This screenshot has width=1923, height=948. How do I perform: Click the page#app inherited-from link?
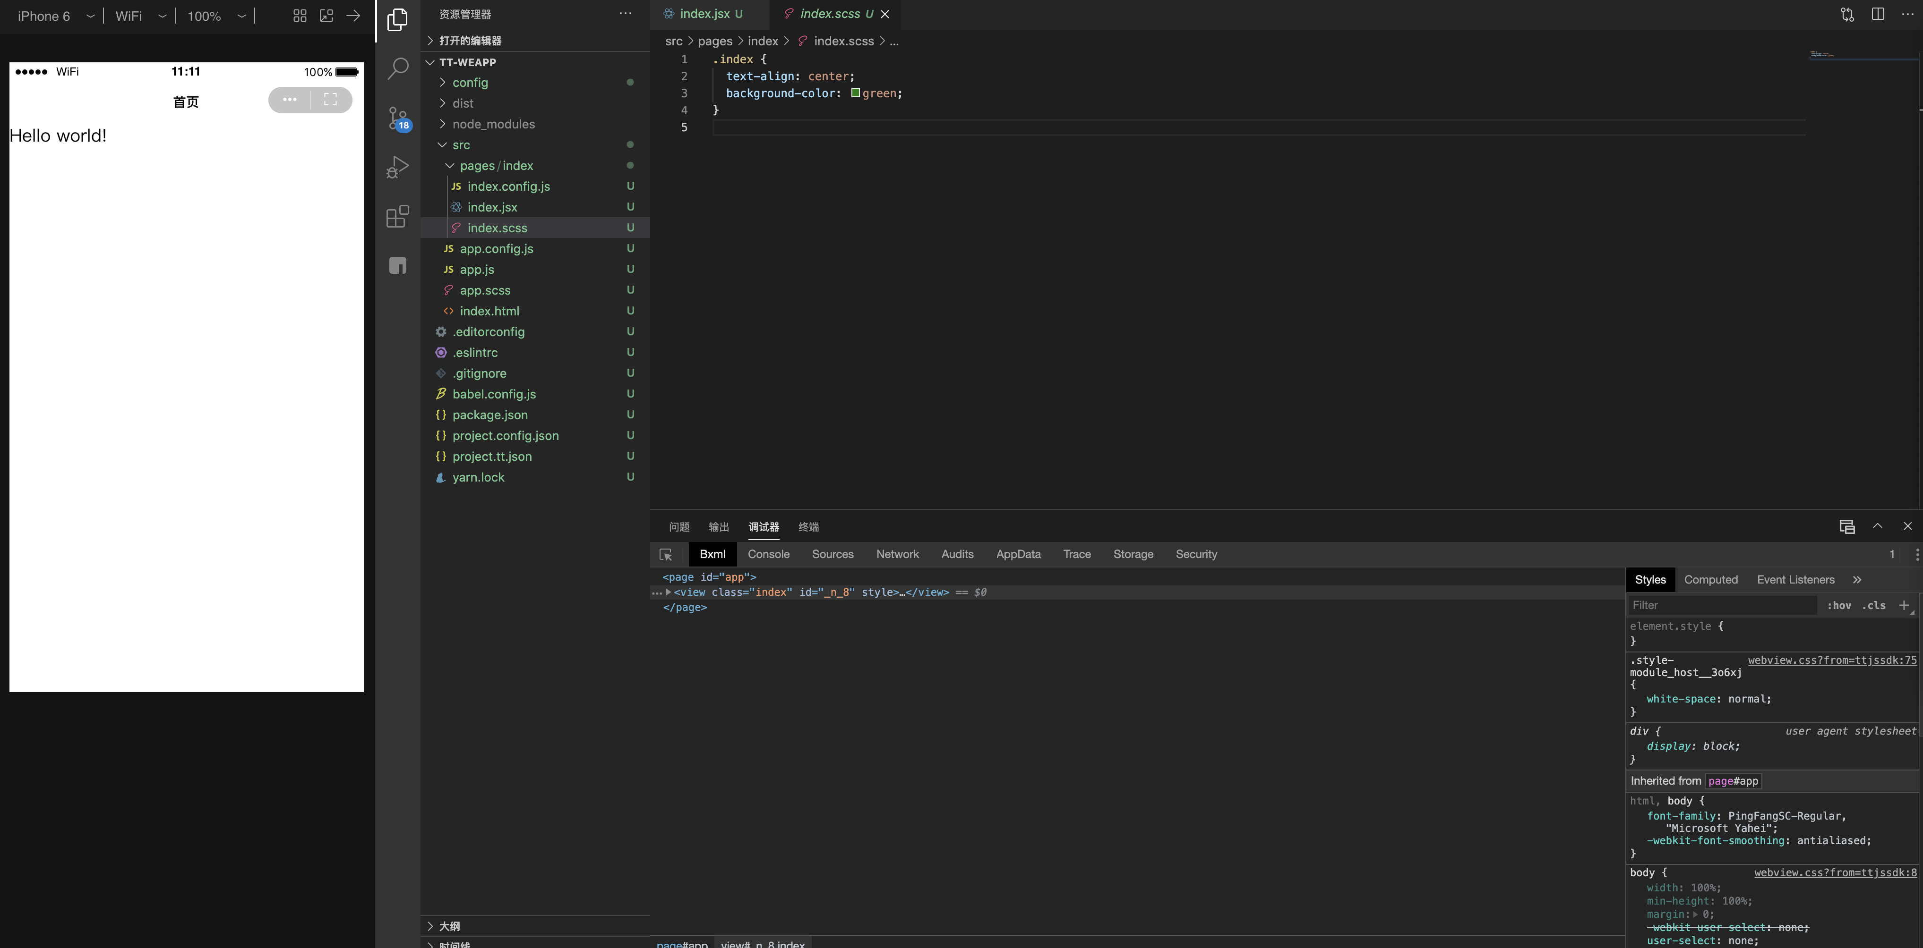(1733, 781)
